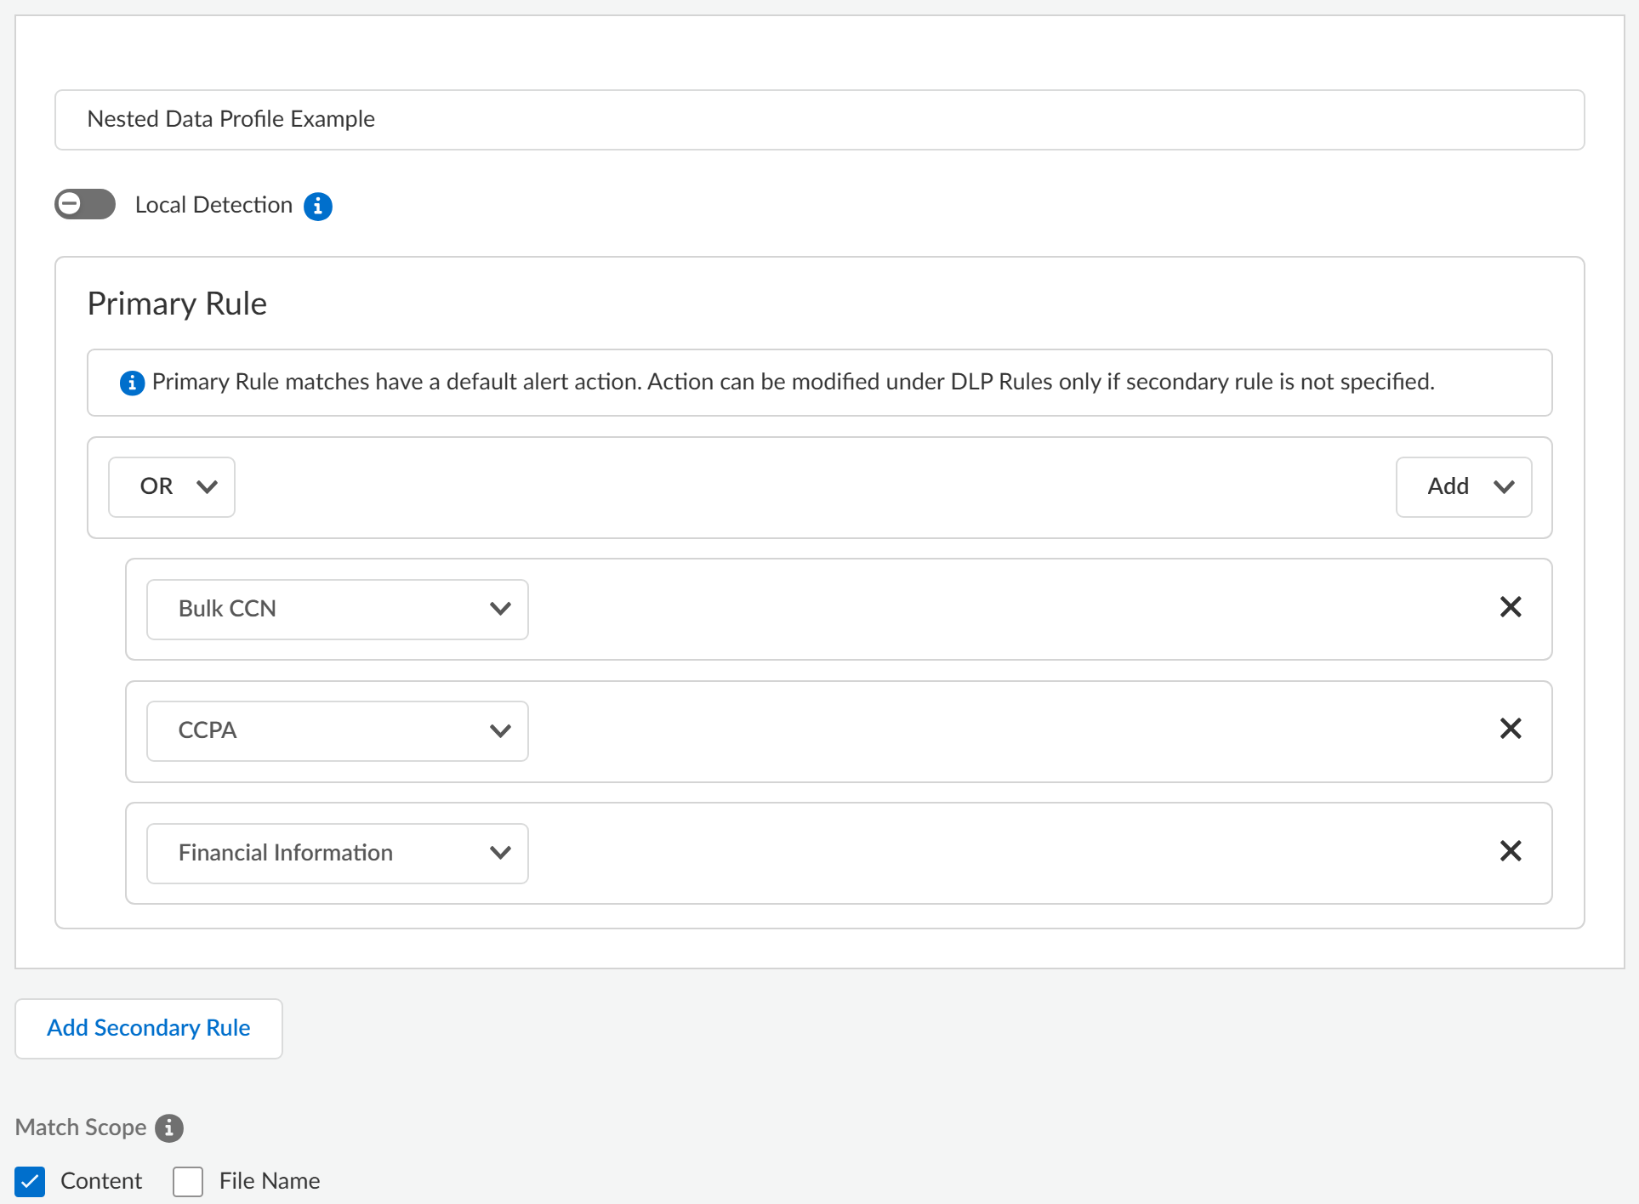The height and width of the screenshot is (1204, 1639).
Task: Remove the Financial Information pattern row
Action: pyautogui.click(x=1510, y=851)
